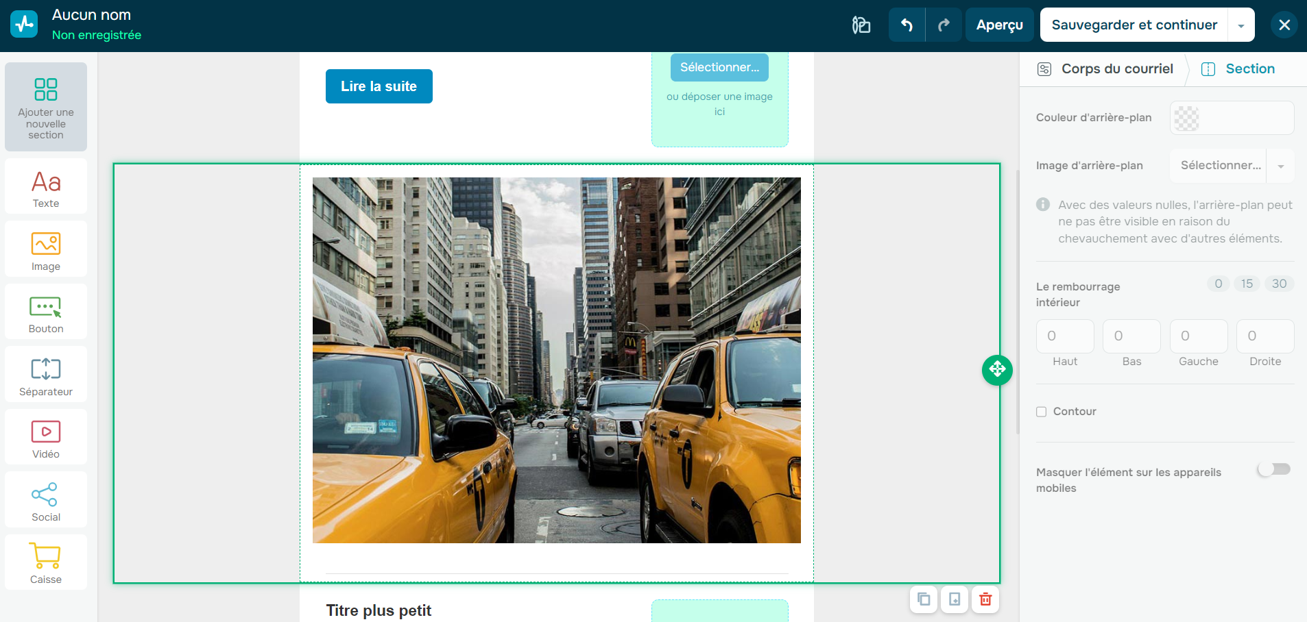Switch to the Section tab

coord(1238,69)
